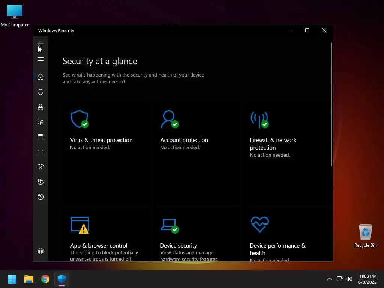Viewport: 384px width, 288px height.
Task: Select the Recycle Bin desktop icon
Action: click(365, 236)
